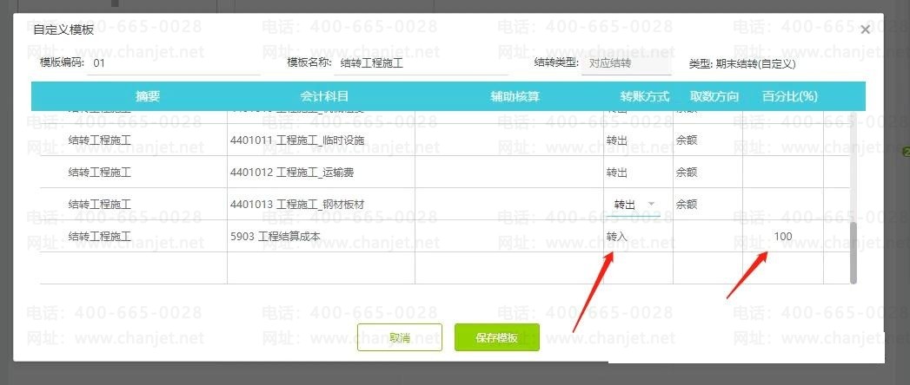Select account 4401011 工程施工_临时设施 cell
This screenshot has width=910, height=385.
(x=321, y=140)
